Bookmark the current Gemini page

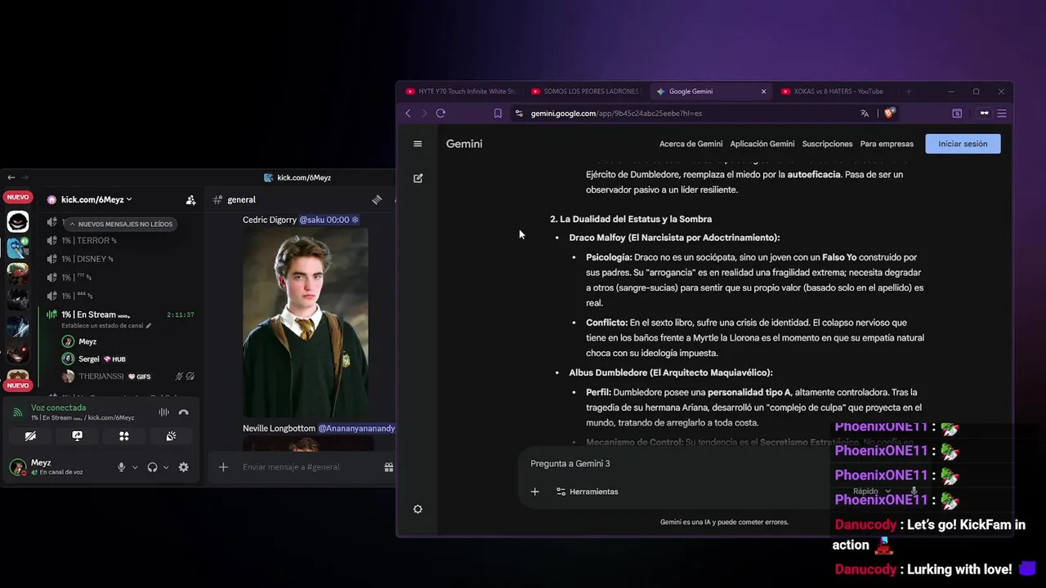[x=498, y=114]
